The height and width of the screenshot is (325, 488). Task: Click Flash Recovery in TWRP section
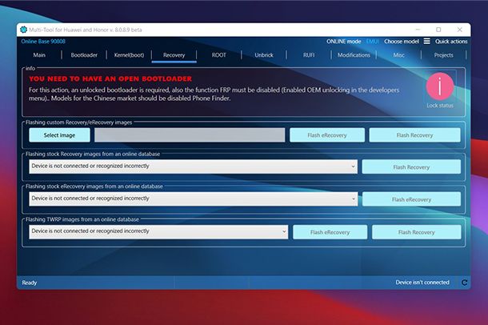tap(417, 232)
